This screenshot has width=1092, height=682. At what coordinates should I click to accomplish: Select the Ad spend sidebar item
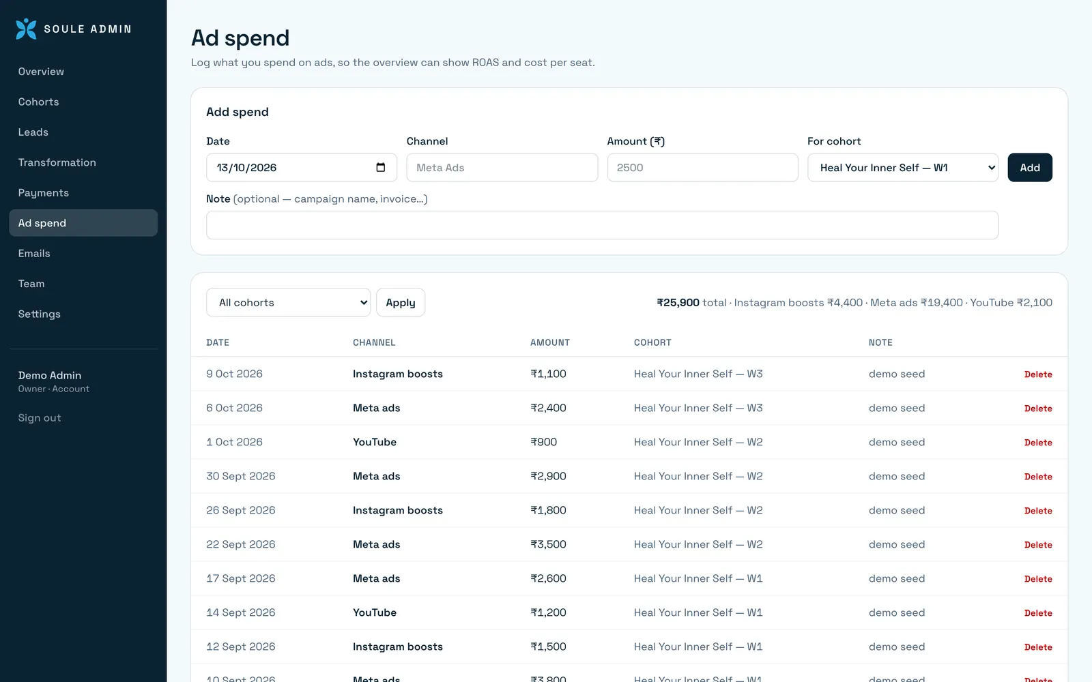pos(83,223)
